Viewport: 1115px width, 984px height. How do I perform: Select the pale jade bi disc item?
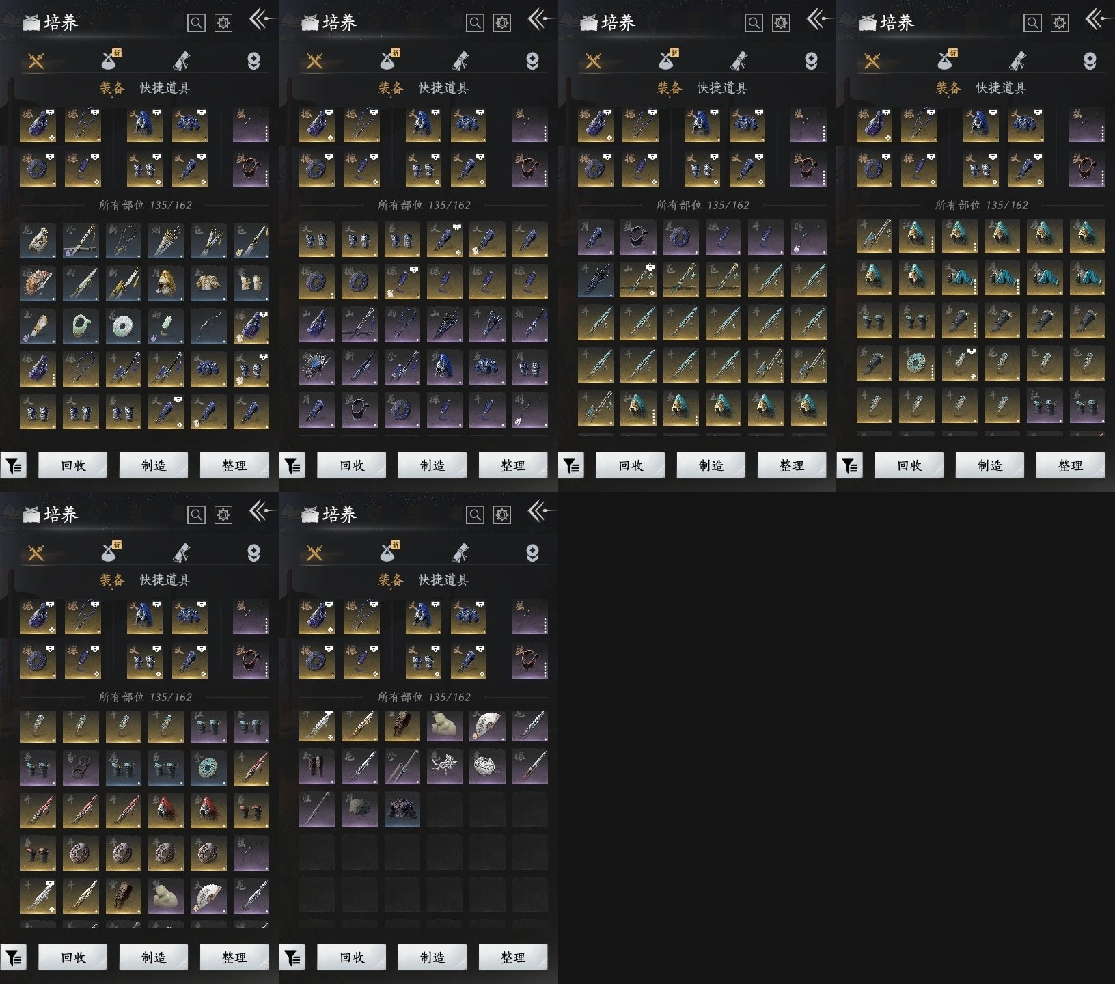(124, 326)
